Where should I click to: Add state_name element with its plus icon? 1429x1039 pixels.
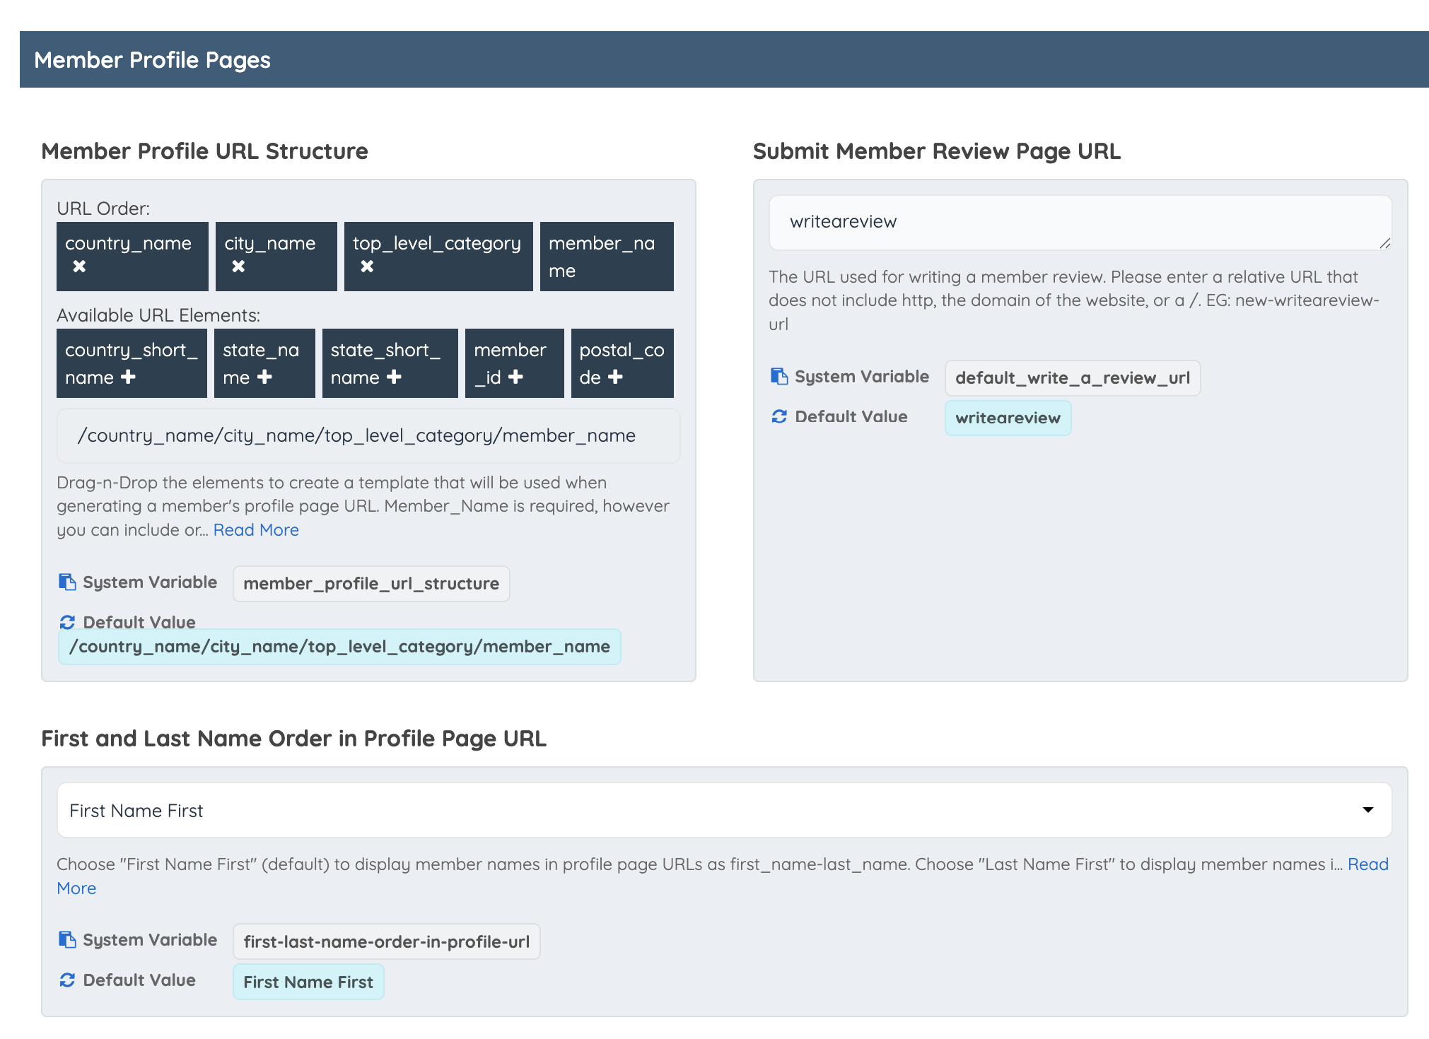(264, 377)
